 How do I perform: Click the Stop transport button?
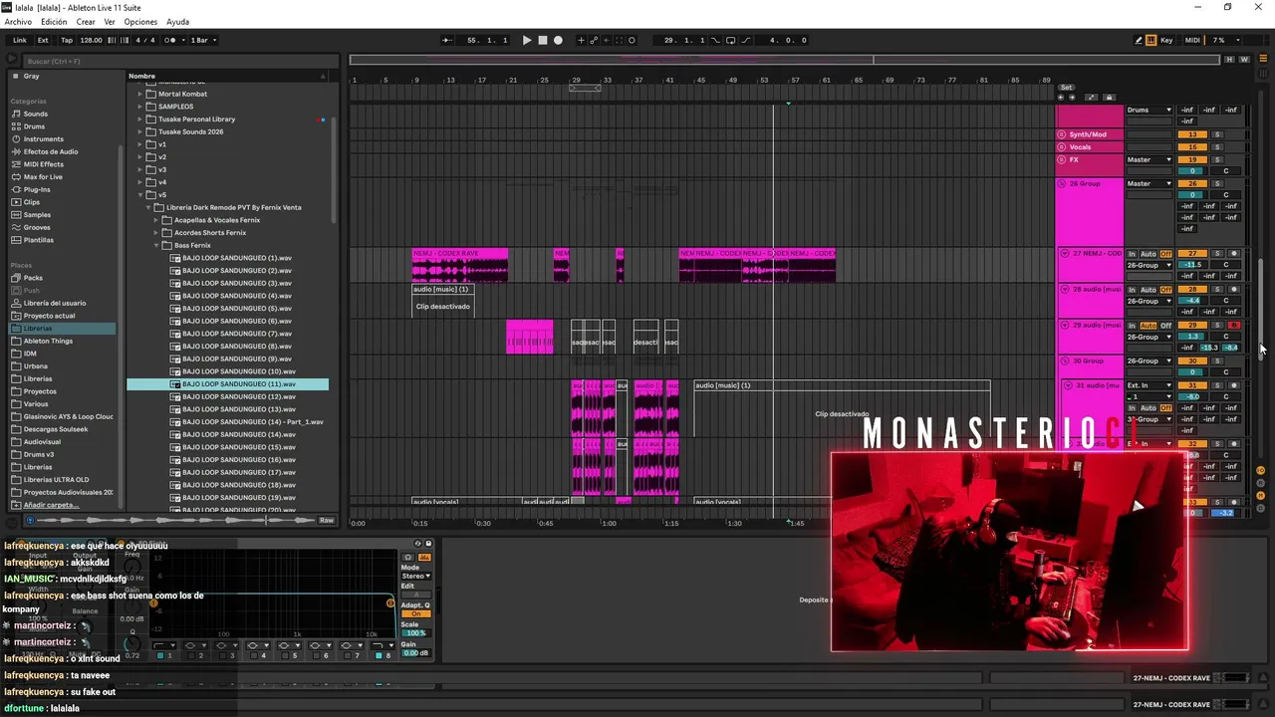(543, 41)
